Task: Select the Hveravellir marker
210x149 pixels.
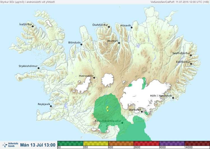Action: (94, 78)
